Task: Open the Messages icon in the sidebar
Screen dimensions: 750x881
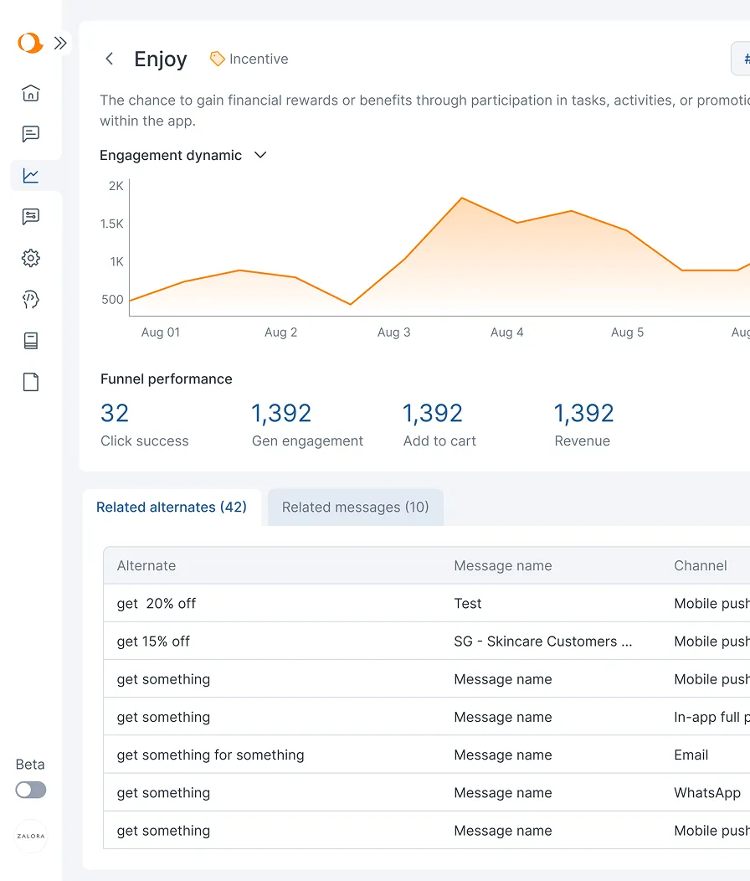Action: 30,134
